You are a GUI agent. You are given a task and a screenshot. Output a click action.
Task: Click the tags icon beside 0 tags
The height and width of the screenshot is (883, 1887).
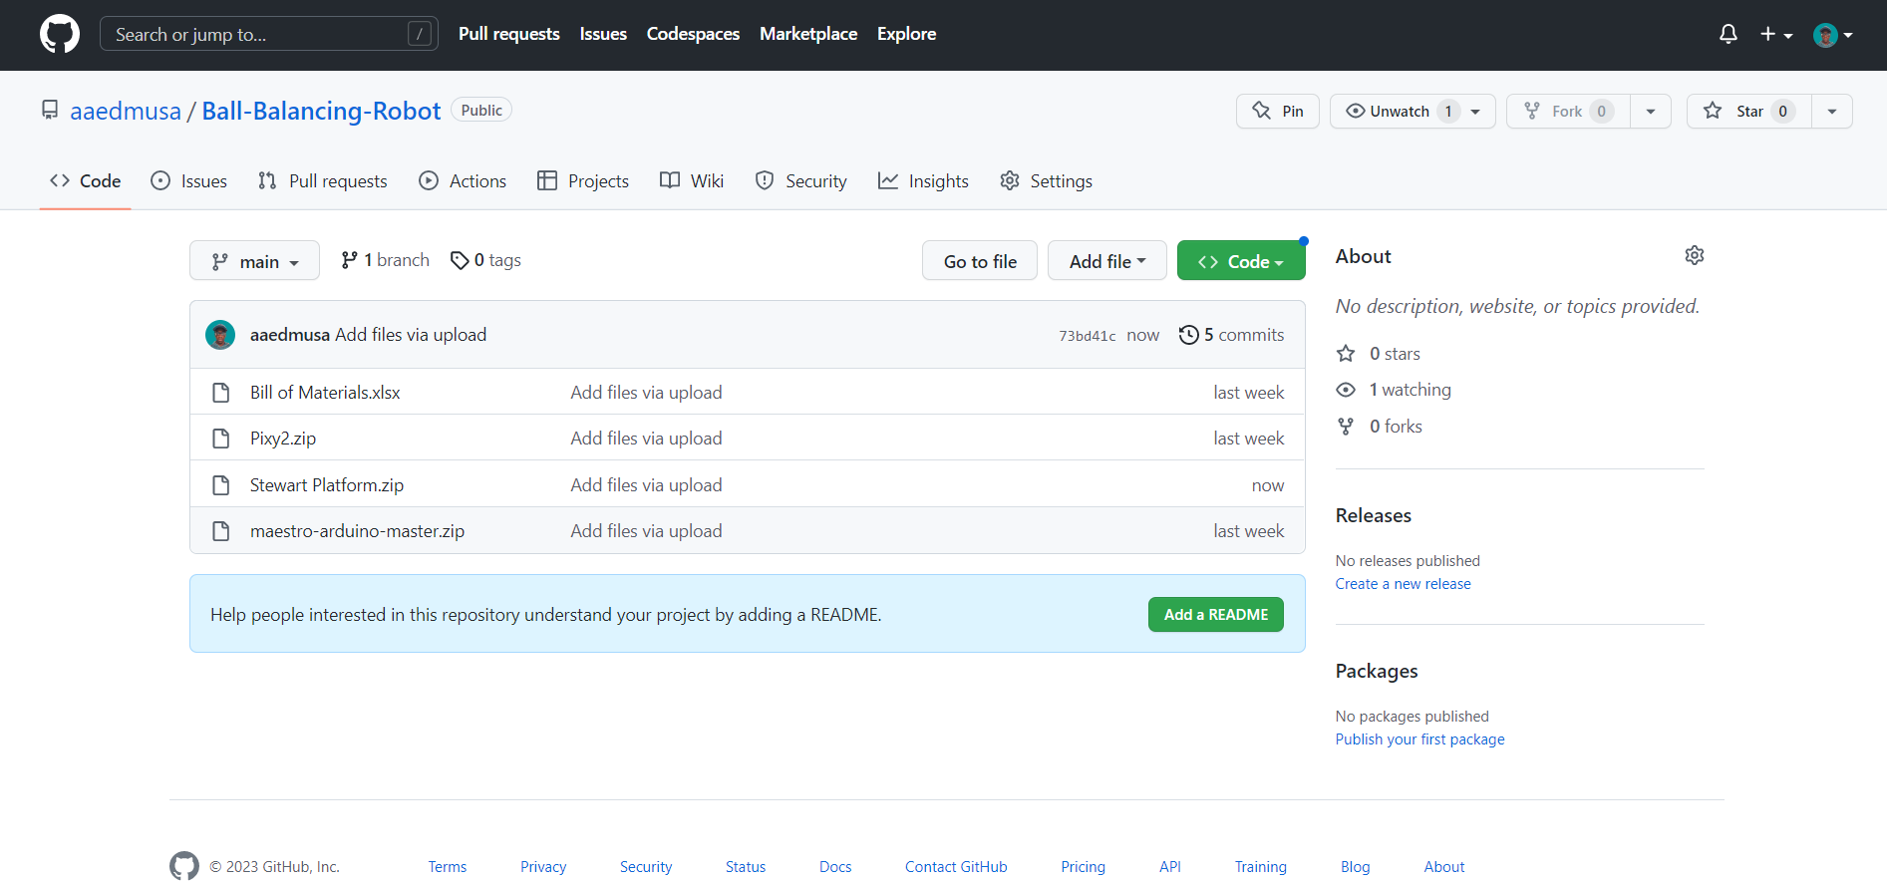click(x=460, y=260)
